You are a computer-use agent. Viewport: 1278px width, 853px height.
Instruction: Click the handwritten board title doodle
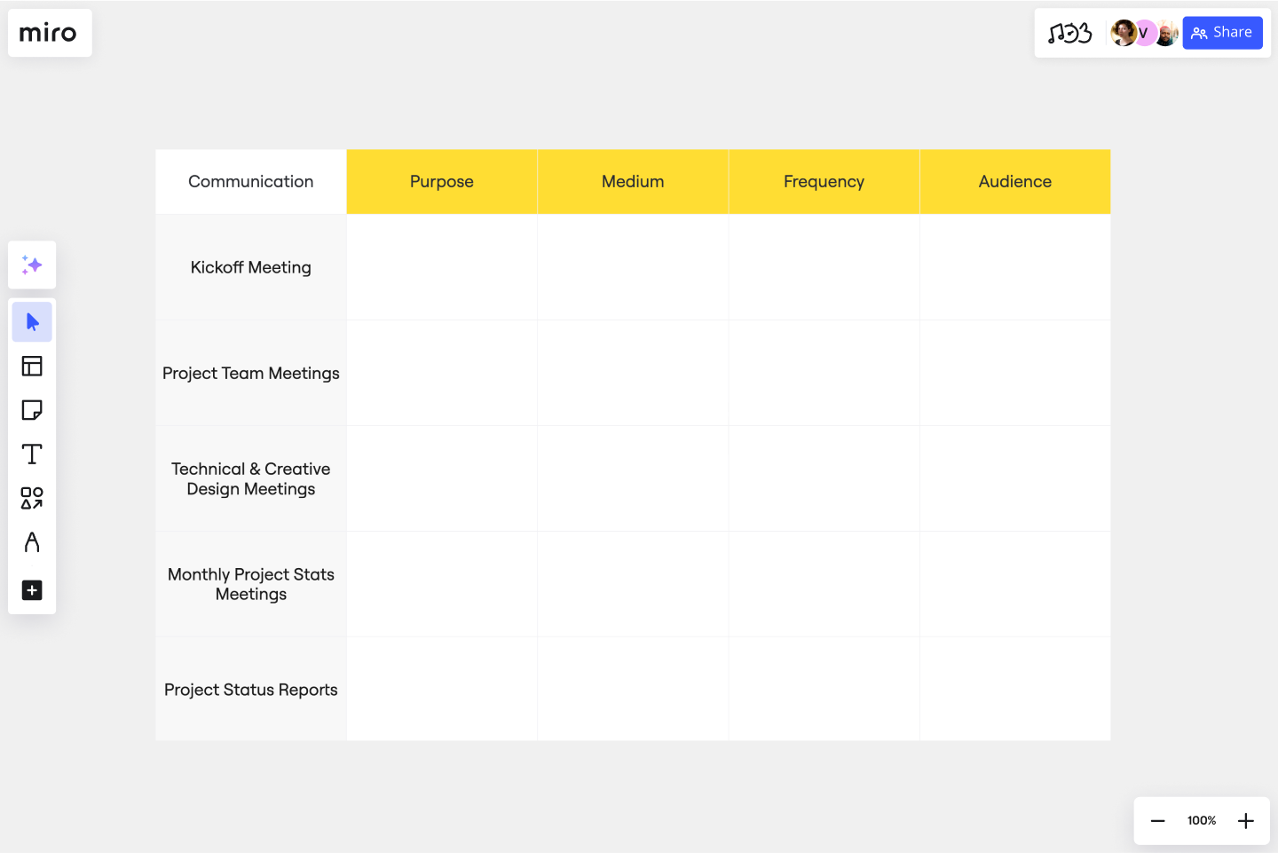click(x=1071, y=32)
